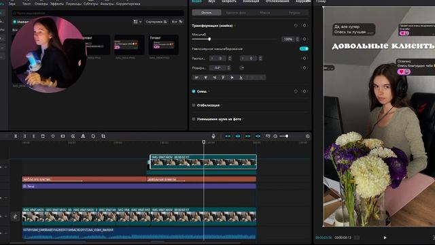This screenshot has width=435, height=245.
Task: Select the overlay IMG 0947.MOV clip on upper track
Action: (x=203, y=162)
